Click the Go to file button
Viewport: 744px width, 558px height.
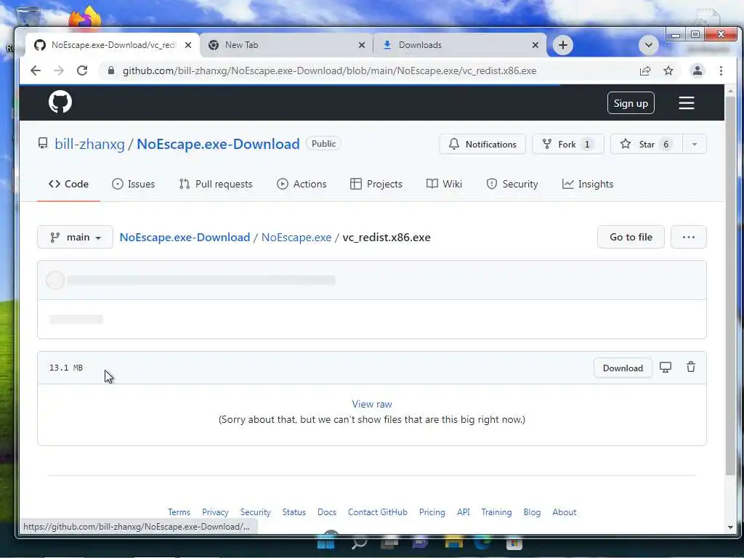(x=631, y=237)
